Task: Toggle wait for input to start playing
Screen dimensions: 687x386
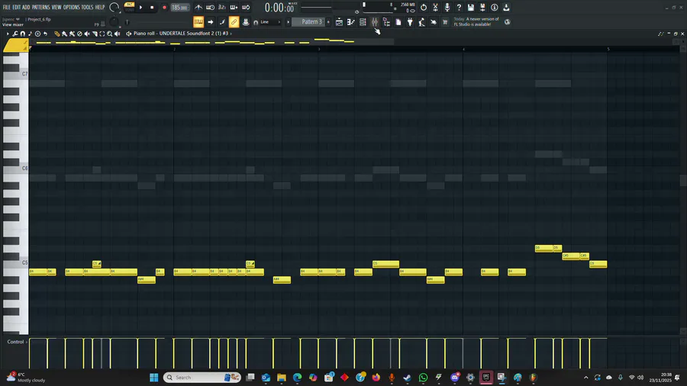Action: tap(211, 8)
